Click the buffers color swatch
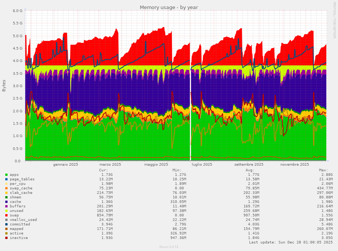Image resolution: width=338 pixels, height=251 pixels. [6, 206]
